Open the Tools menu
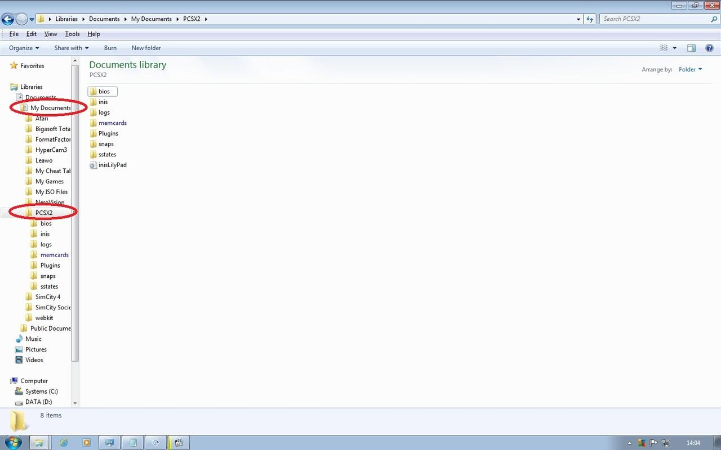Screen dimensions: 721x450 [72, 34]
